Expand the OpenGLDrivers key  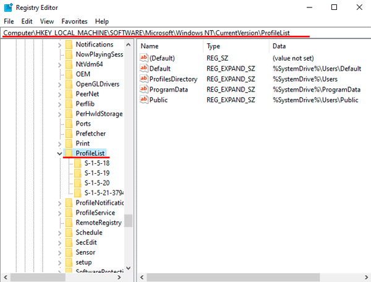tap(59, 85)
